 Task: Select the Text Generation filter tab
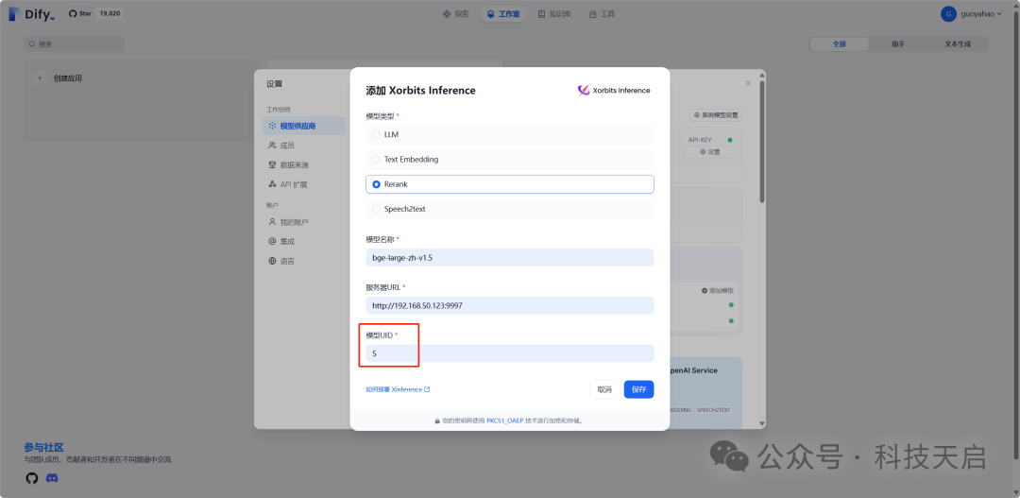[x=957, y=44]
